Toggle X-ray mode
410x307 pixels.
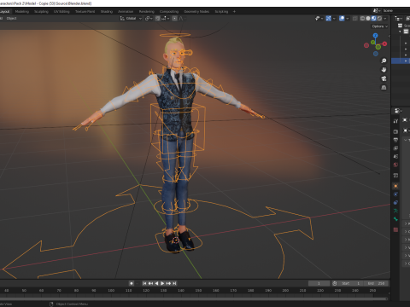click(x=355, y=18)
